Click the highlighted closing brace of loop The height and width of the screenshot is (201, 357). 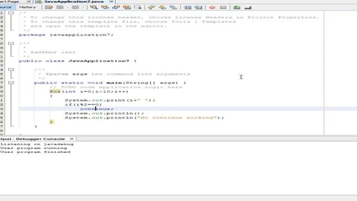pos(51,122)
